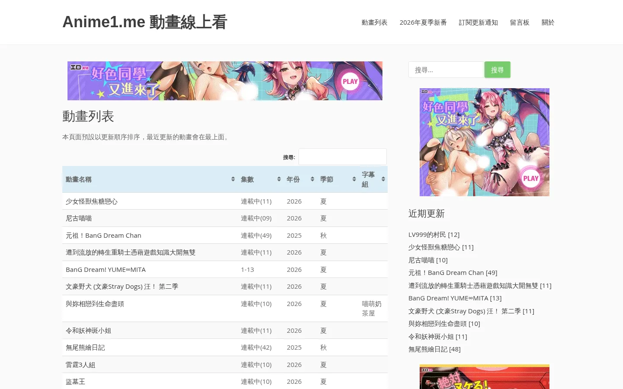Image resolution: width=623 pixels, height=389 pixels.
Task: Open 元祖！BanG Dream Chan [49] in recent updates
Action: (453, 273)
